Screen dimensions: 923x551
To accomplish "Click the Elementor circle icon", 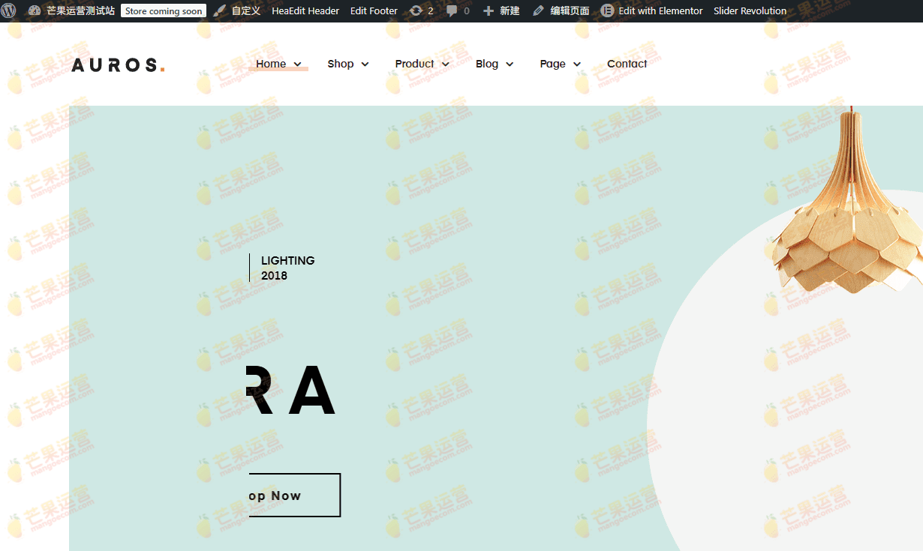I will pyautogui.click(x=607, y=10).
